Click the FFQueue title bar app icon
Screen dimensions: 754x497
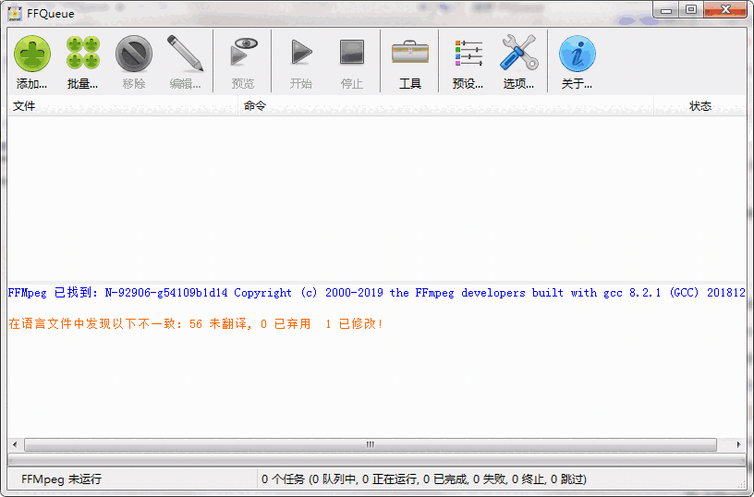(15, 13)
